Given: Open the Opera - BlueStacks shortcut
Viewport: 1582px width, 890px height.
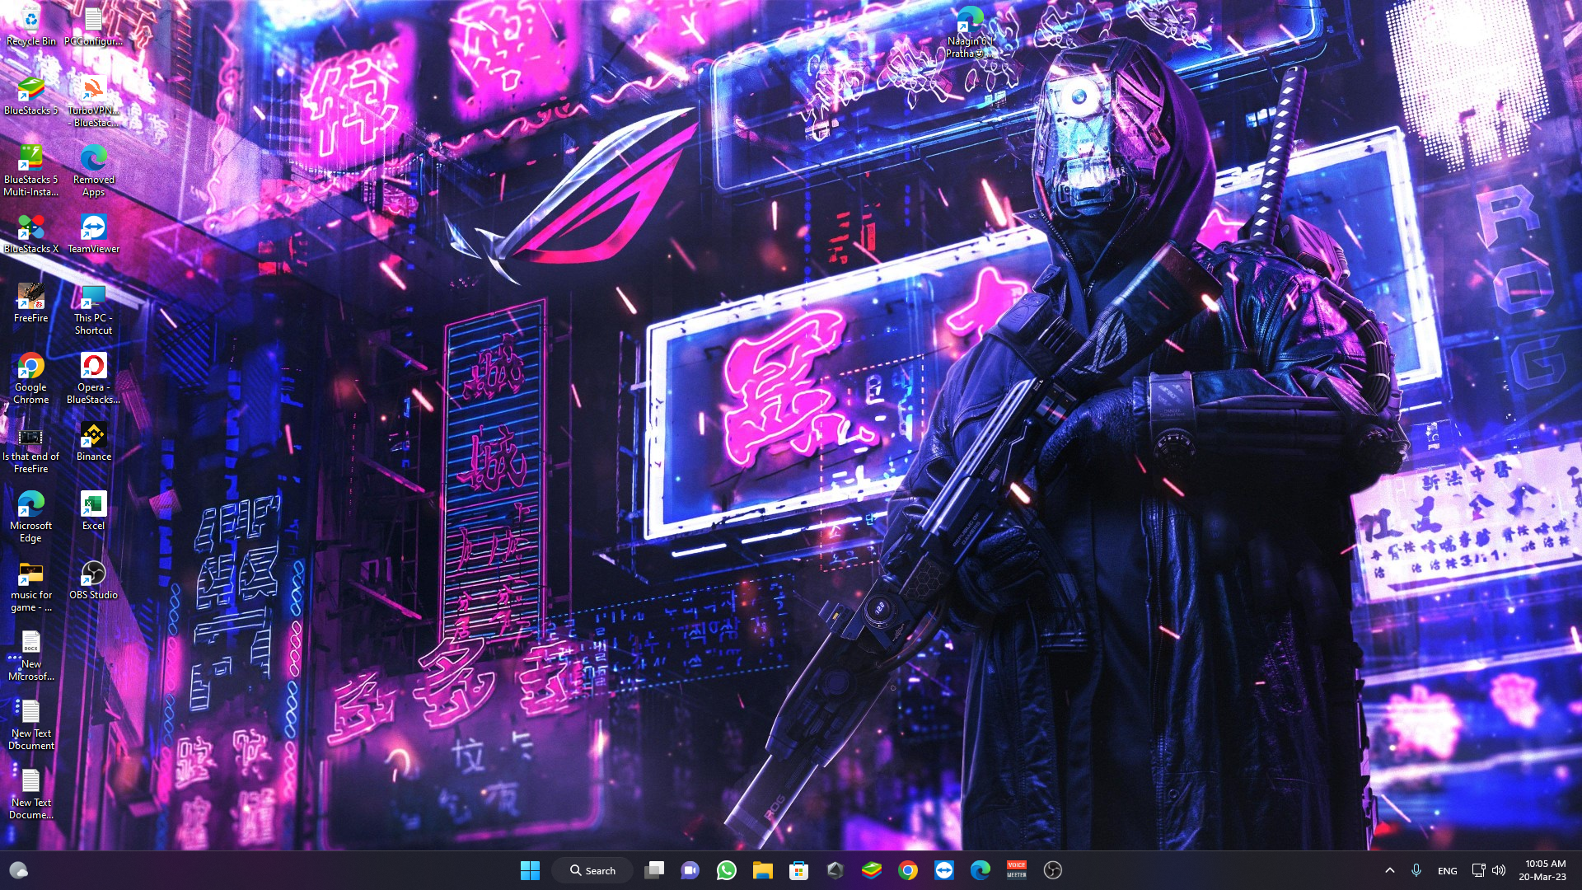Looking at the screenshot, I should pyautogui.click(x=93, y=377).
